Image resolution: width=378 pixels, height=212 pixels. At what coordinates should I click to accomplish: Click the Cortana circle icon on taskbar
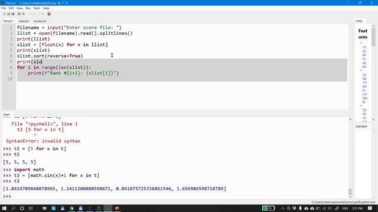(x=22, y=208)
